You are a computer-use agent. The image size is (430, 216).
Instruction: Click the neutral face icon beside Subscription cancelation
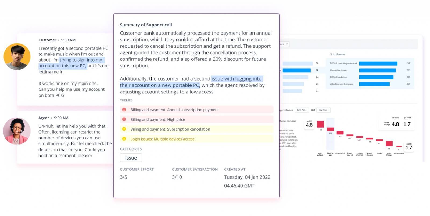tap(124, 129)
